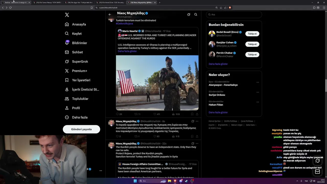The height and width of the screenshot is (184, 327).
Task: Open the quoted House Foreign Affairs Committee post
Action: pyautogui.click(x=157, y=169)
